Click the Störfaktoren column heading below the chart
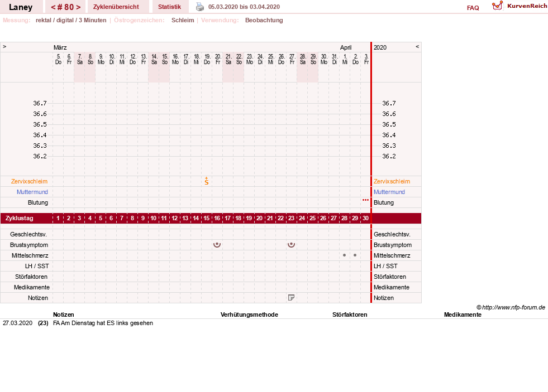Viewport: 548px width, 392px height. 350,314
